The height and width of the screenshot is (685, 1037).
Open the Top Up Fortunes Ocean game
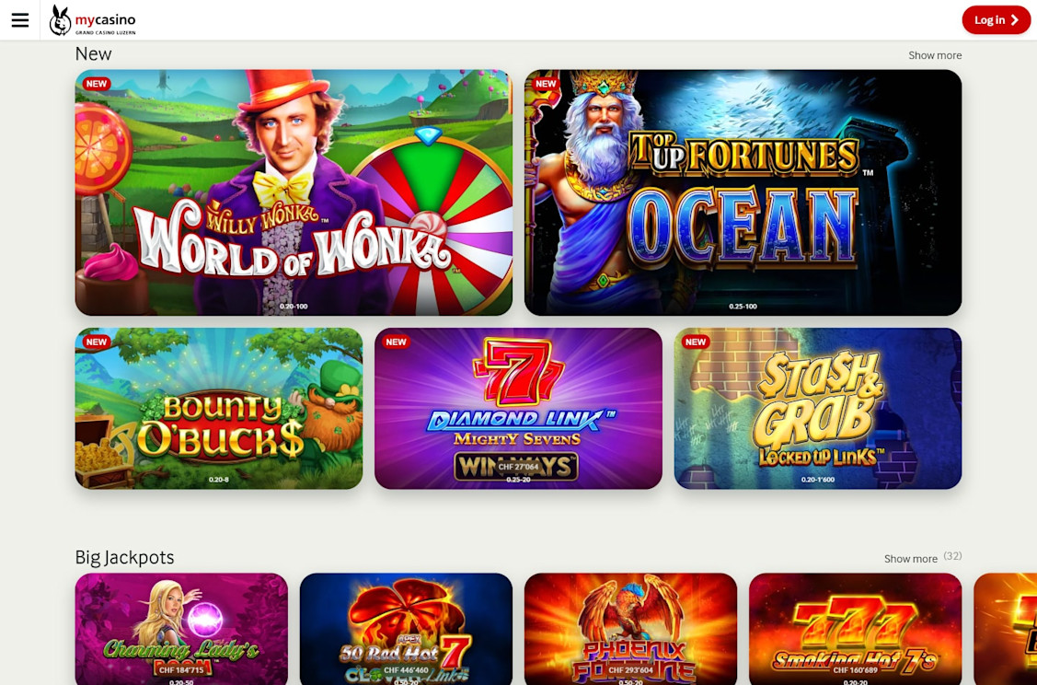click(743, 192)
